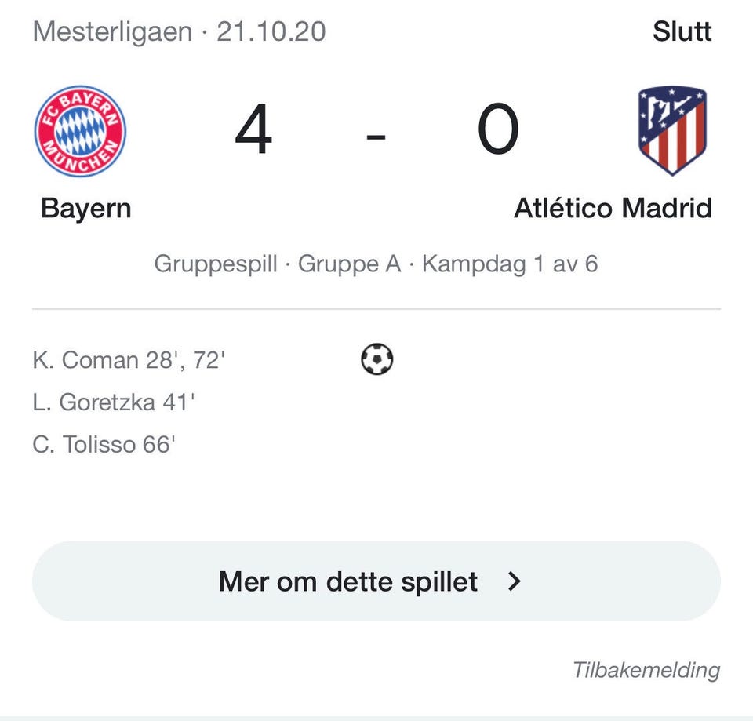Screen dimensions: 753x721
Task: Click the 'Mesterligaen' competition label
Action: pyautogui.click(x=112, y=31)
